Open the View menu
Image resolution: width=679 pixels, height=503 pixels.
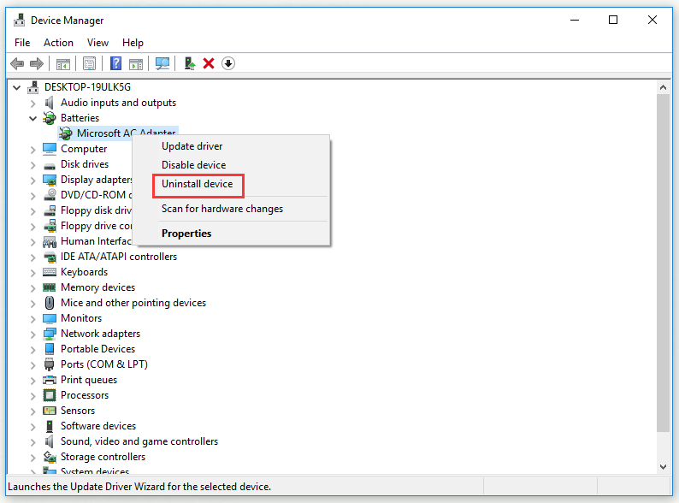(x=97, y=43)
